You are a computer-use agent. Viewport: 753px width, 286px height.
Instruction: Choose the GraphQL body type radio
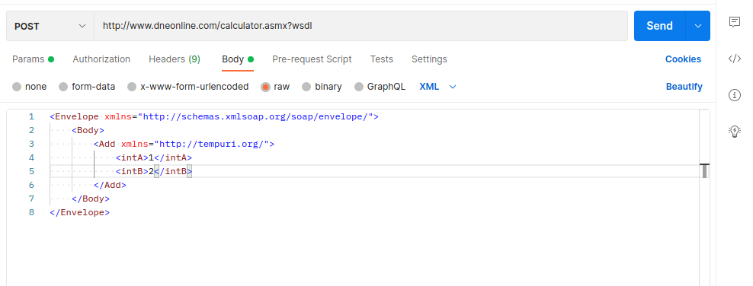(x=359, y=87)
